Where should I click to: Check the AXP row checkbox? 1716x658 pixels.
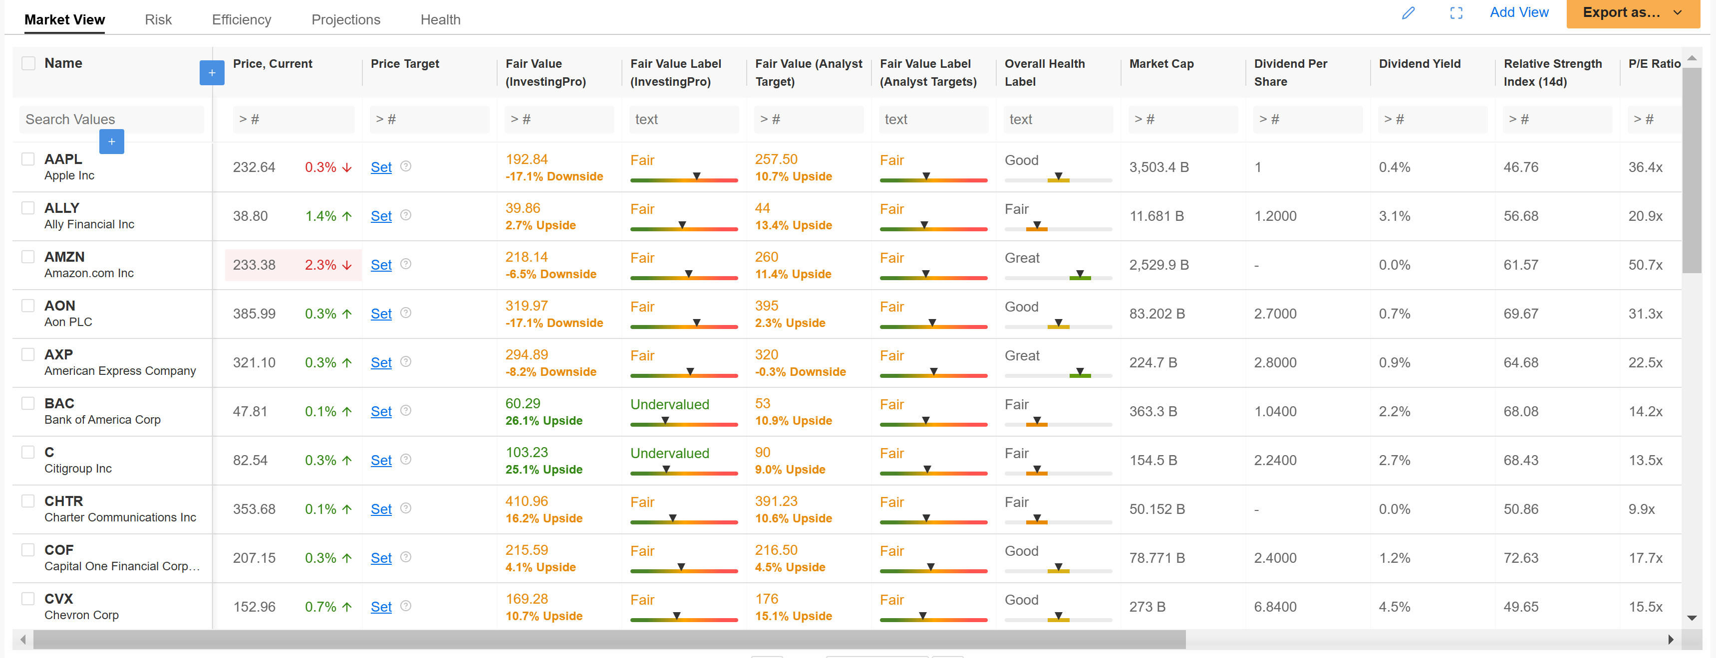coord(28,354)
